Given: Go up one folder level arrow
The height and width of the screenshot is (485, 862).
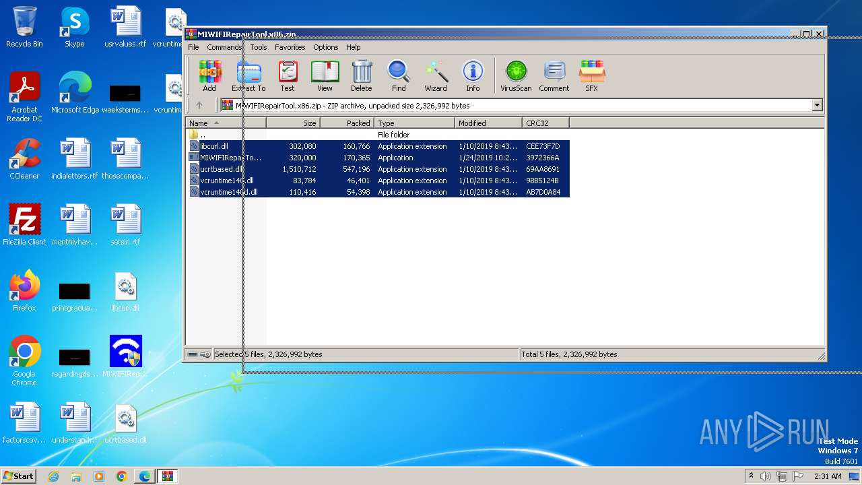Looking at the screenshot, I should pos(199,105).
